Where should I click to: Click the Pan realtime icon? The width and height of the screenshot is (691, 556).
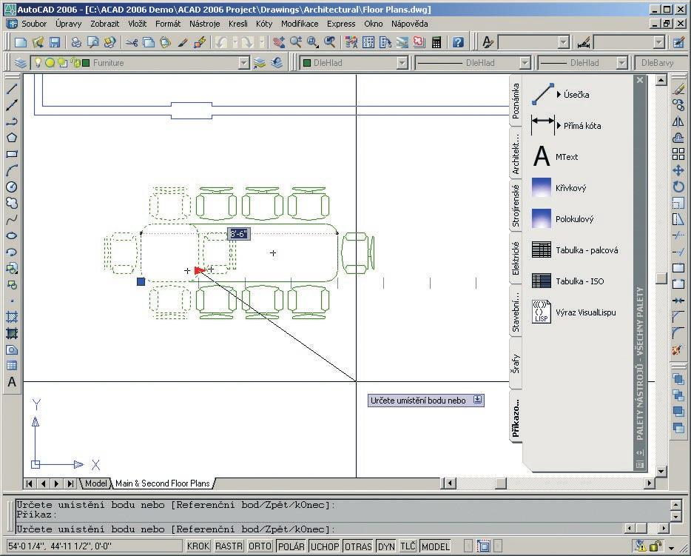278,42
